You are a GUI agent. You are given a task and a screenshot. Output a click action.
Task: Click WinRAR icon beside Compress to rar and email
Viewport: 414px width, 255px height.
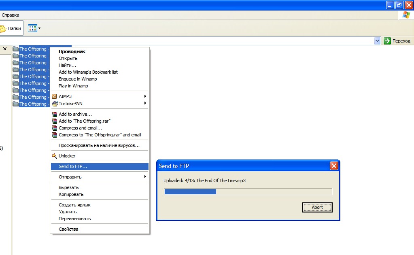click(54, 135)
